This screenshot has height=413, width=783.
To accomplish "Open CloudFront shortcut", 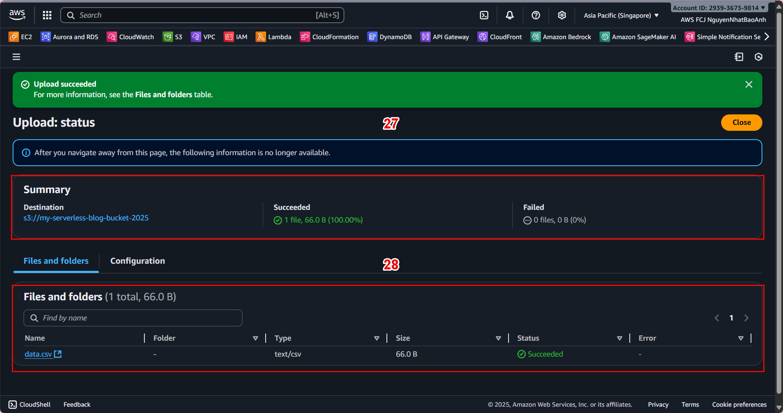I will coord(500,37).
